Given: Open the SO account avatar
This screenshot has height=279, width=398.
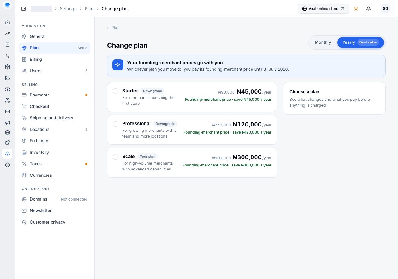Looking at the screenshot, I should (x=386, y=9).
